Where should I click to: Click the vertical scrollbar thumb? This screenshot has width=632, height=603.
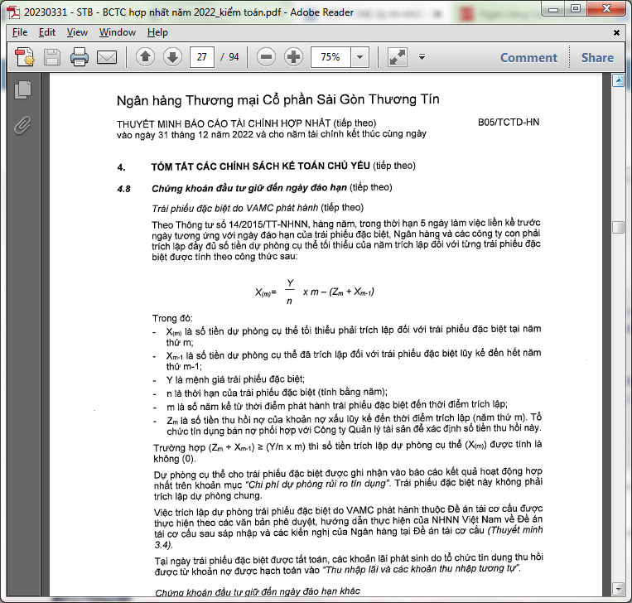pyautogui.click(x=618, y=227)
